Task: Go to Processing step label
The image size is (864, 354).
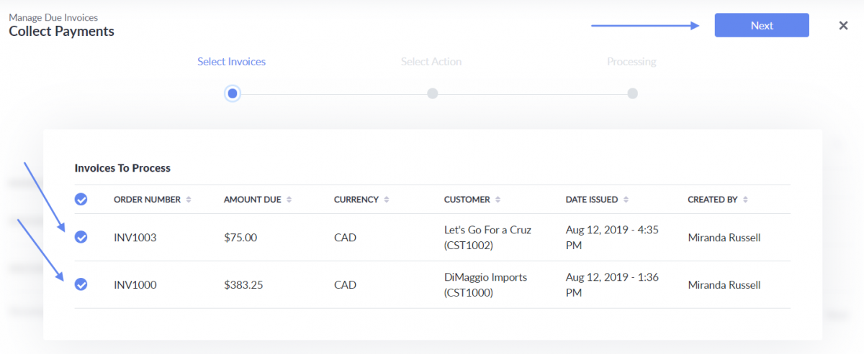Action: click(631, 62)
